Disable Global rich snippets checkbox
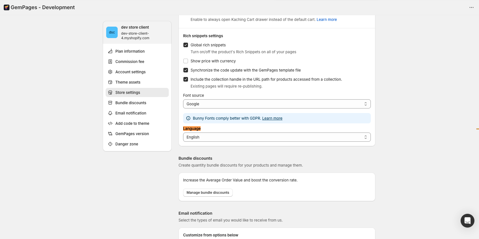 [x=186, y=45]
